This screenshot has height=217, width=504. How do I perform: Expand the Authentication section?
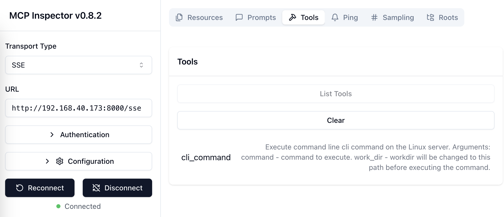pos(78,135)
